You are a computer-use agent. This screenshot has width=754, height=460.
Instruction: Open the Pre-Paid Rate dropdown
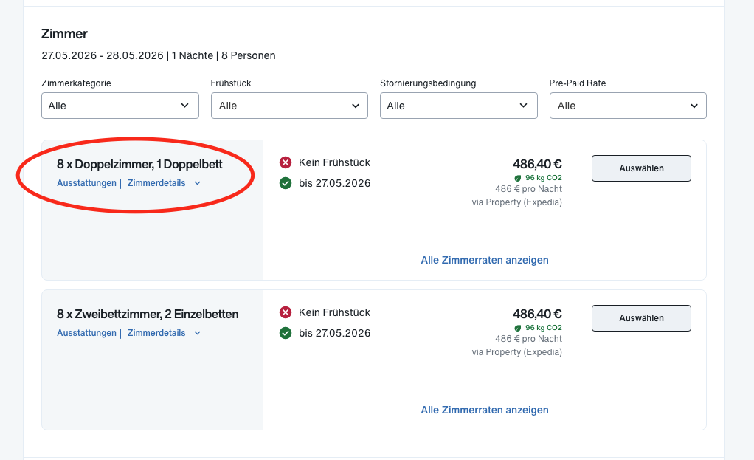click(x=628, y=106)
